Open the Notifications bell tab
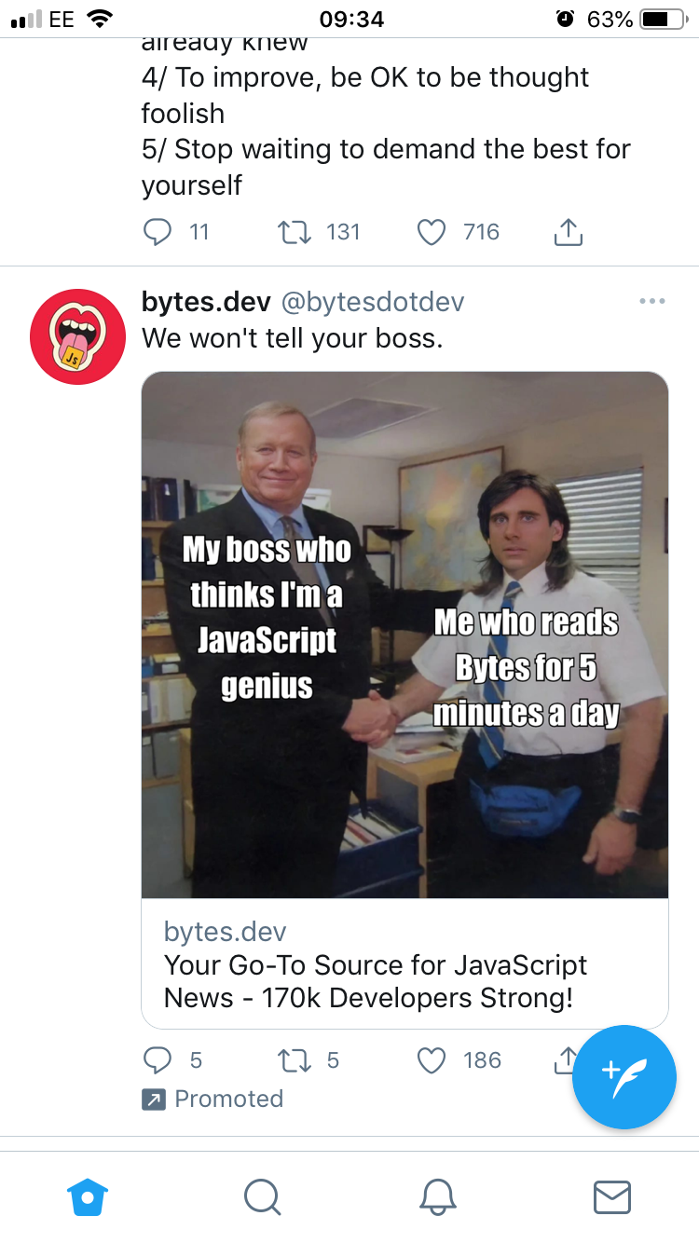This screenshot has width=699, height=1243. (x=437, y=1196)
